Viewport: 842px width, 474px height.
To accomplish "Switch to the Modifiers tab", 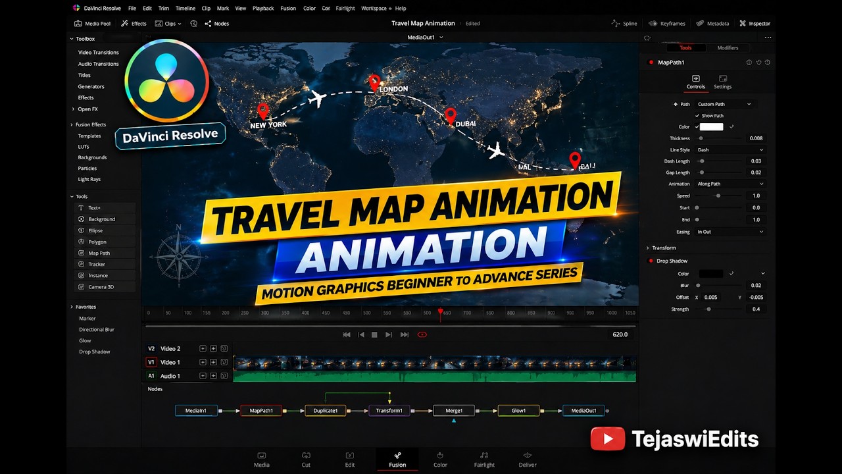I will 728,48.
